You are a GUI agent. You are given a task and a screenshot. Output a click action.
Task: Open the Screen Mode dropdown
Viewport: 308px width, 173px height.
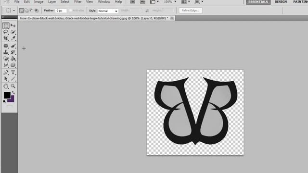tap(199, 2)
